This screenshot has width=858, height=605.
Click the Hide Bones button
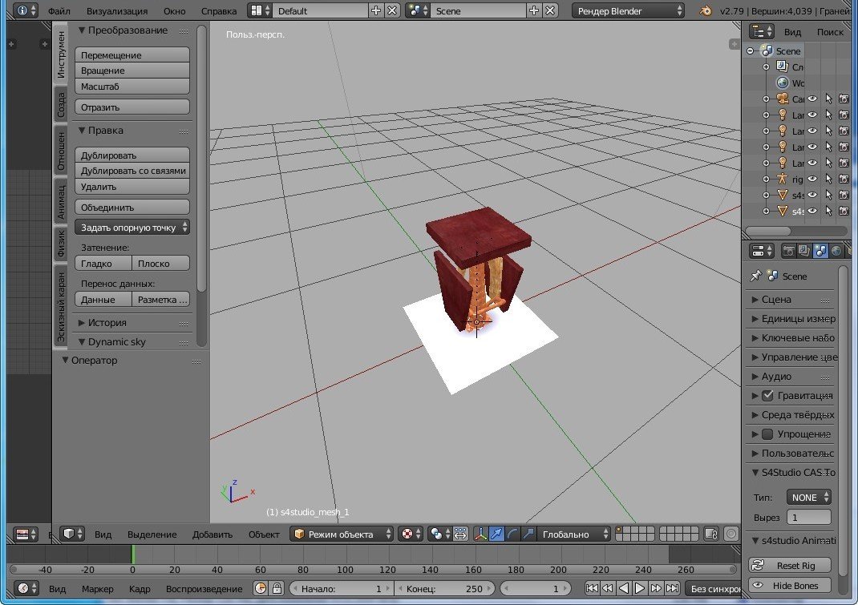pos(790,585)
